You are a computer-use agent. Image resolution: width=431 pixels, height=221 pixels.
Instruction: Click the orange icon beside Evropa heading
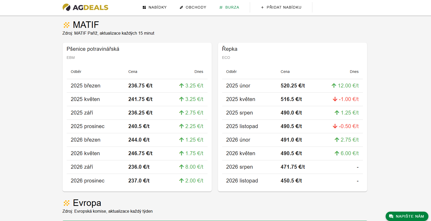tap(66, 203)
